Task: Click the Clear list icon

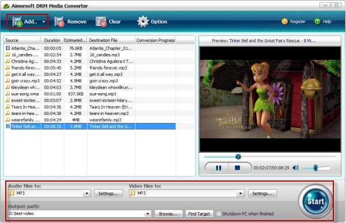Action: (x=101, y=22)
